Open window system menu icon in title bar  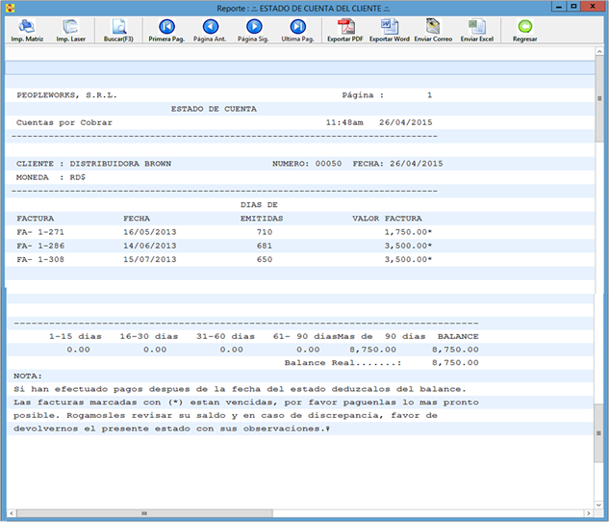8,7
